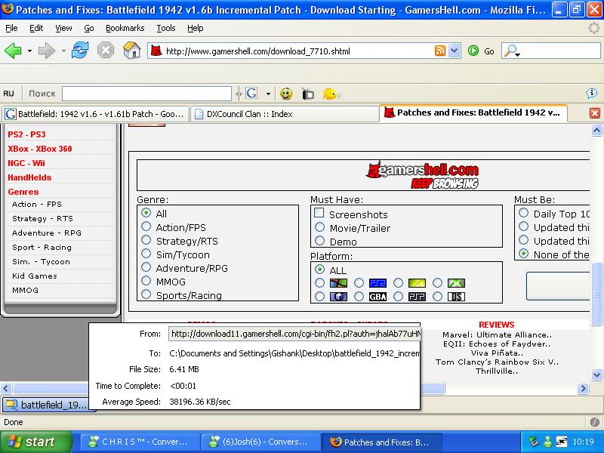The width and height of the screenshot is (604, 453).
Task: Switch to the DXCouncil Clan Index tab
Action: 285,114
